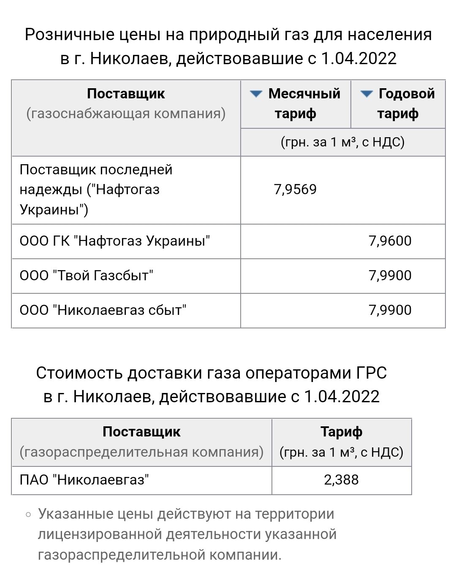
Task: Click the Стоимость доставки газа heading
Action: point(212,385)
